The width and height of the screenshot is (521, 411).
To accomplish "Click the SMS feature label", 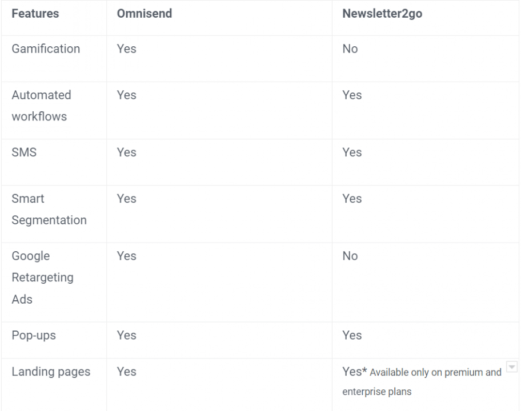I will [24, 152].
